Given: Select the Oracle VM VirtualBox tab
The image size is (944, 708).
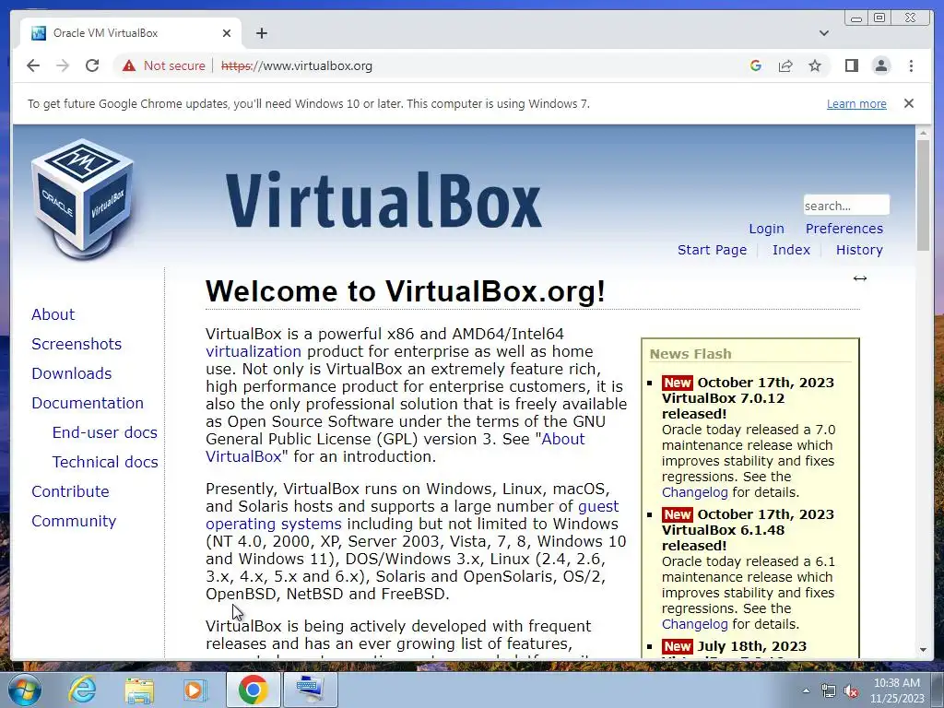Looking at the screenshot, I should tap(130, 33).
